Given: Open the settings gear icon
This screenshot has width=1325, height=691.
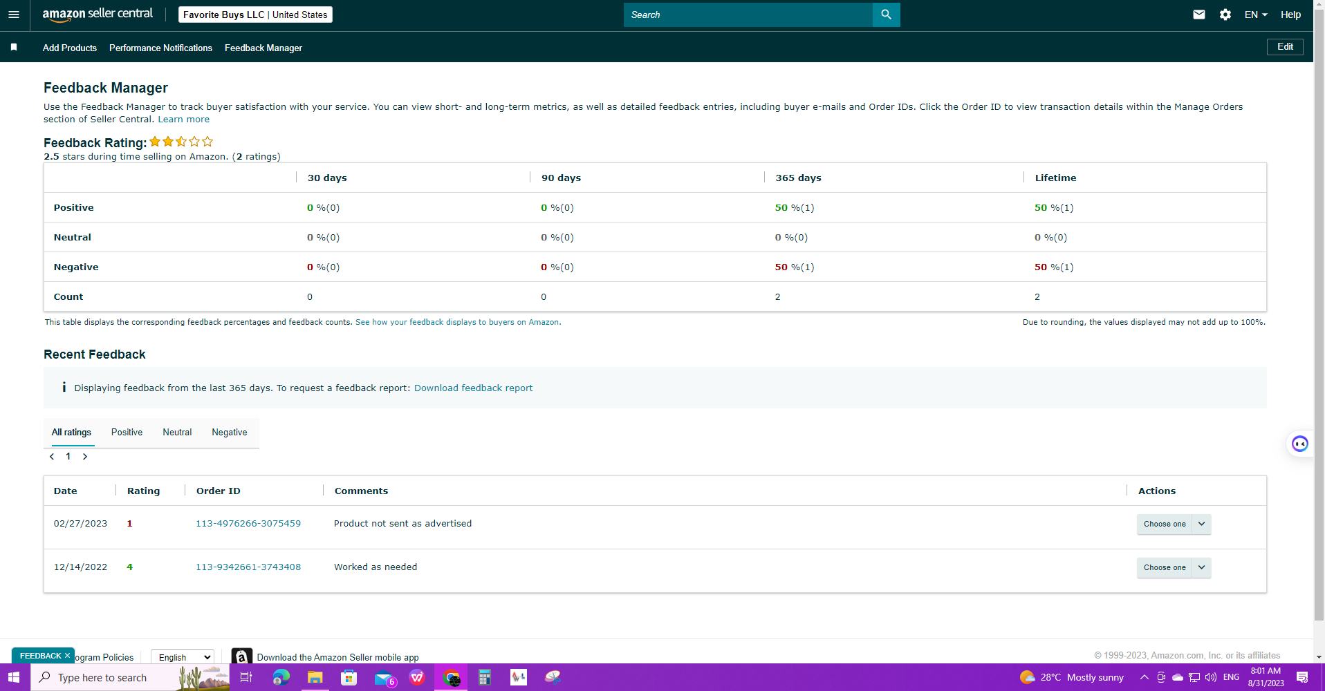Looking at the screenshot, I should [1225, 15].
